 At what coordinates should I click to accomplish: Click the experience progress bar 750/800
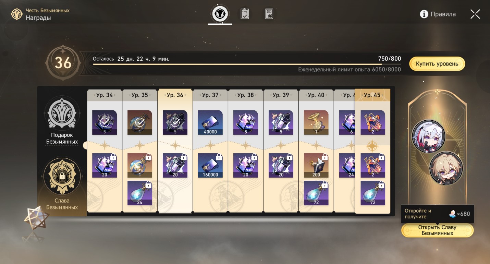247,64
